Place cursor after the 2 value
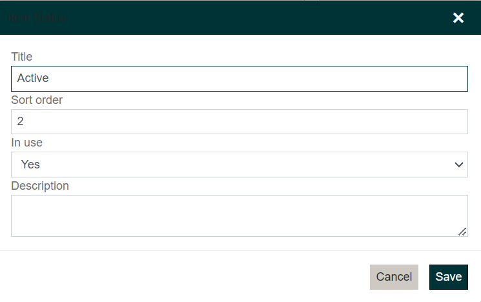This screenshot has width=481, height=302. (25, 121)
